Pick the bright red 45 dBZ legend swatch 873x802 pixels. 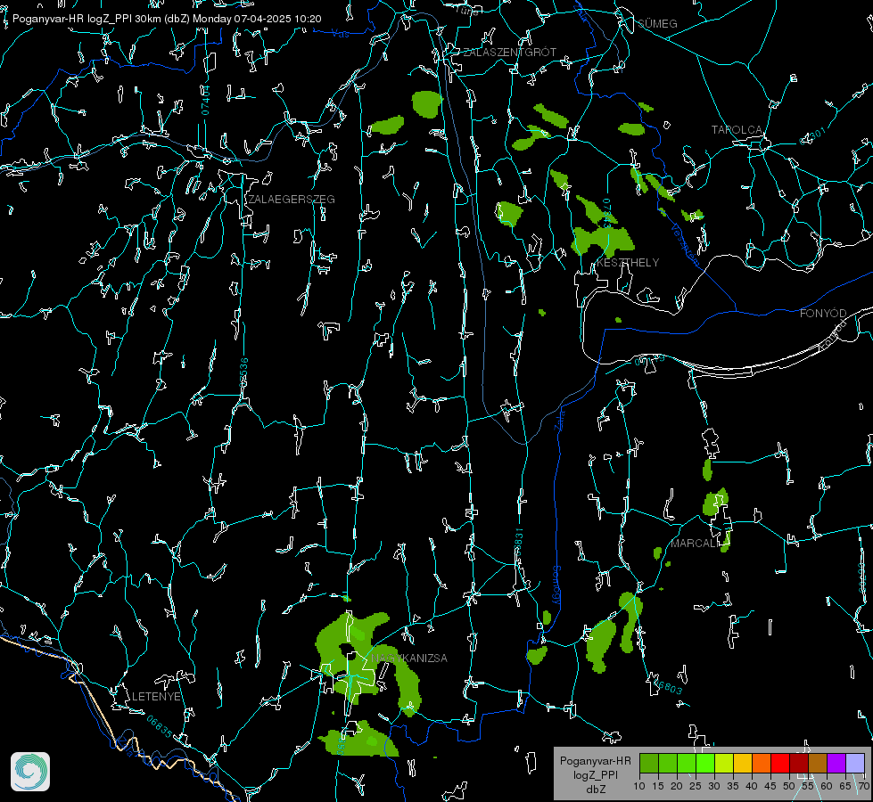[x=780, y=763]
